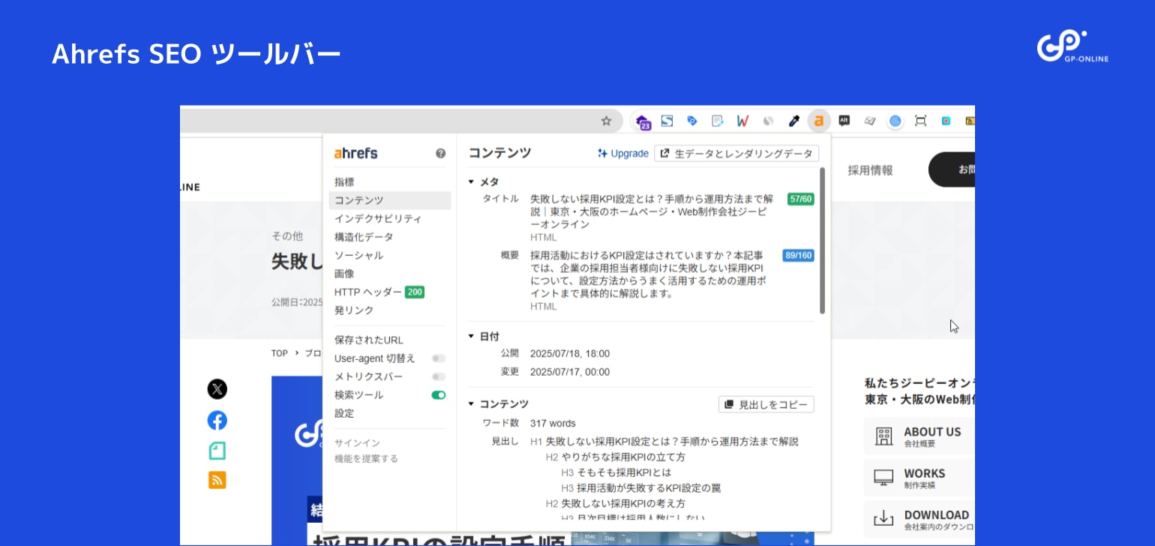Open the note-edit extension icon
1155x546 pixels.
click(x=718, y=121)
